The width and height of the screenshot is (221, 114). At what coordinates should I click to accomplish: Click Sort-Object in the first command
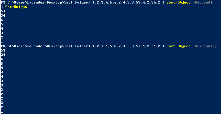(178, 2)
